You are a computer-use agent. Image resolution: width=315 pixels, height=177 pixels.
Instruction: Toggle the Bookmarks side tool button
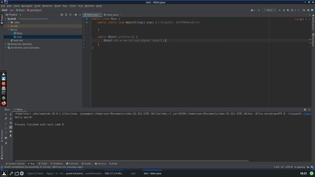point(2,153)
